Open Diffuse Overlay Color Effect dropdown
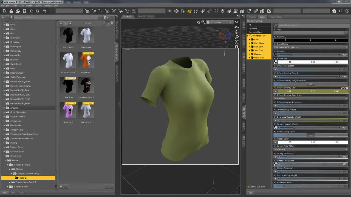 pyautogui.click(x=311, y=99)
